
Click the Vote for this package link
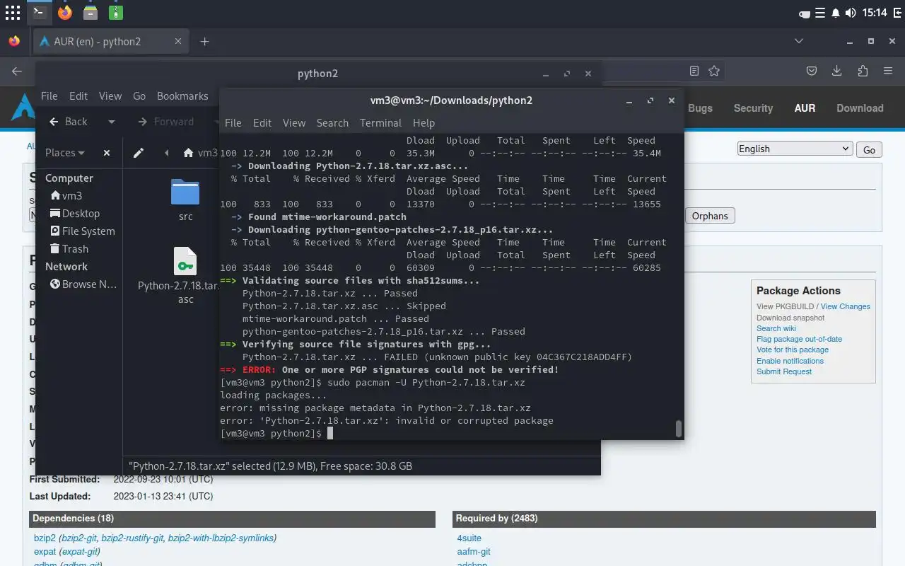pyautogui.click(x=793, y=350)
